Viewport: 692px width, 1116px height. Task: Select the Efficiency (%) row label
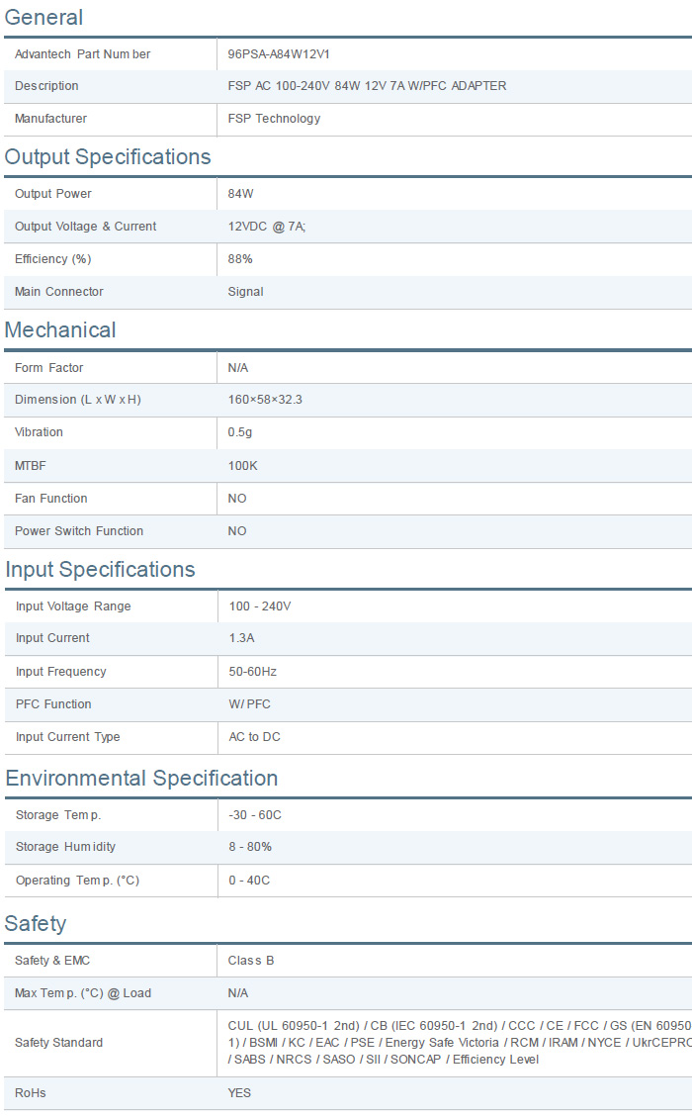pos(52,259)
